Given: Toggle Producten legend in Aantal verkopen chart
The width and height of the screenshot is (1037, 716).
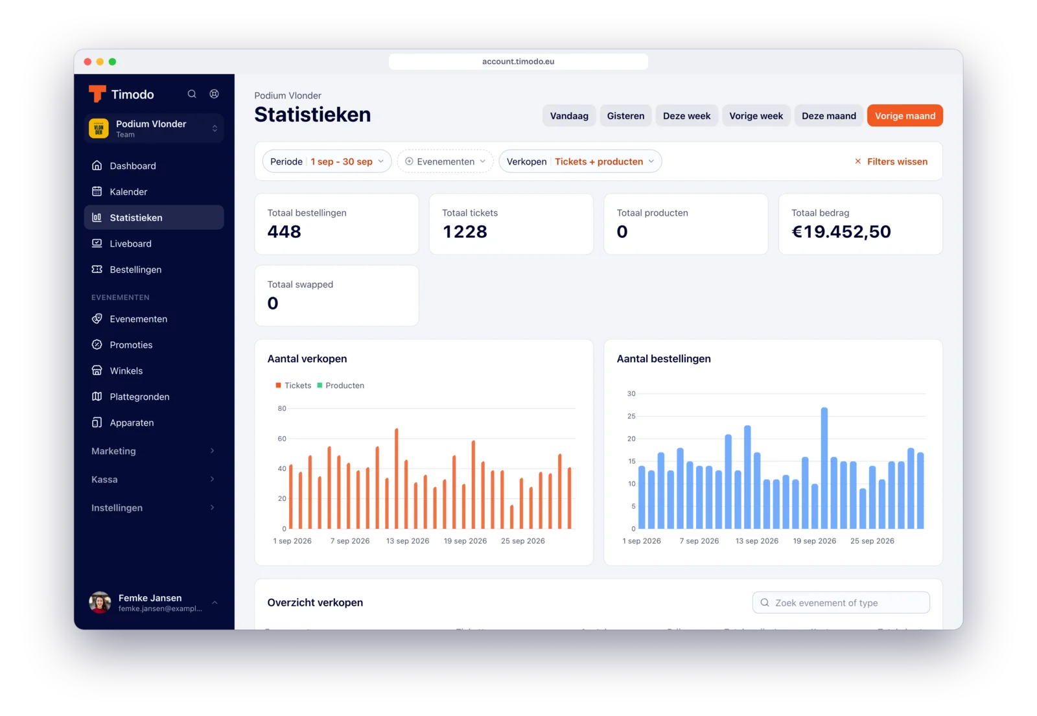Looking at the screenshot, I should (340, 386).
